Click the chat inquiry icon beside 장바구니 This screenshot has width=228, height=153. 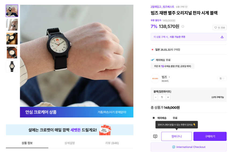155,136
